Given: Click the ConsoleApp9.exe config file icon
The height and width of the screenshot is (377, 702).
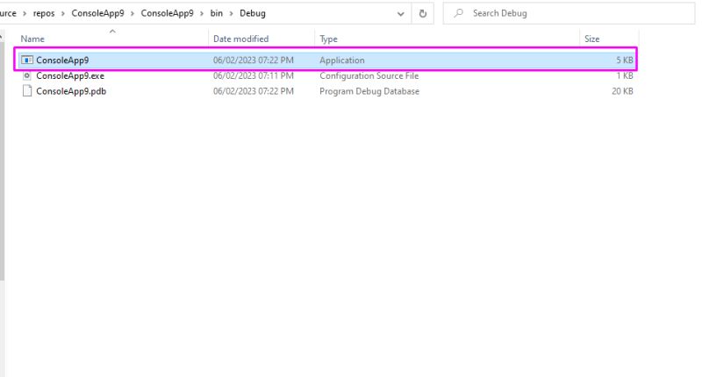Looking at the screenshot, I should pyautogui.click(x=27, y=75).
